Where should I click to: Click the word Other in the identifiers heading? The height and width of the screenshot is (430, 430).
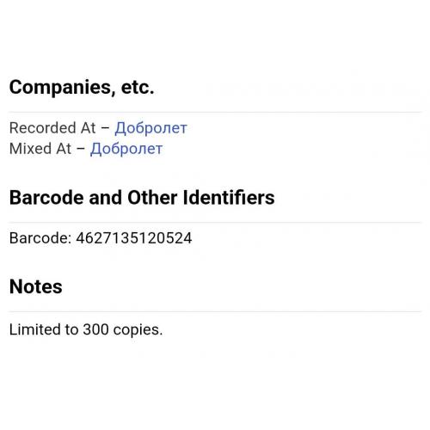point(152,198)
